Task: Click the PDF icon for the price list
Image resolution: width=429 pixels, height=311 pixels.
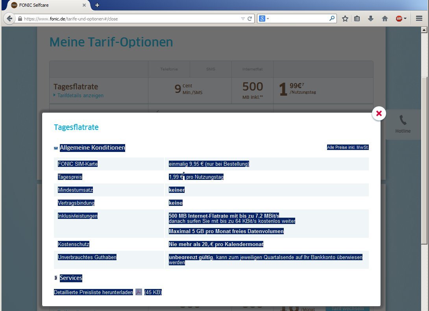Action: pos(139,292)
